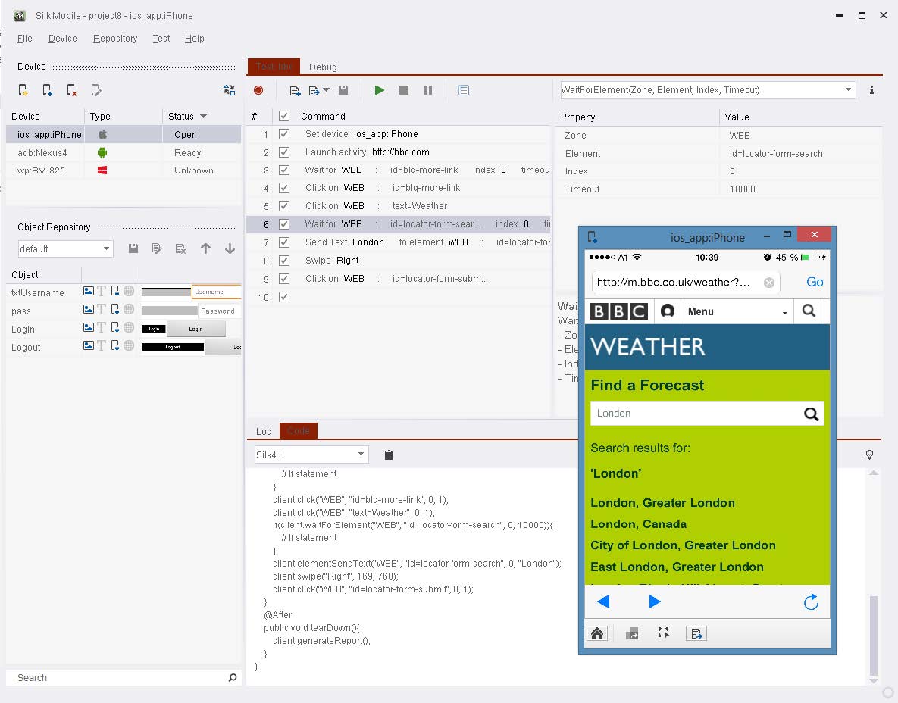Click the home icon in iPhone window
The image size is (898, 703).
tap(596, 633)
